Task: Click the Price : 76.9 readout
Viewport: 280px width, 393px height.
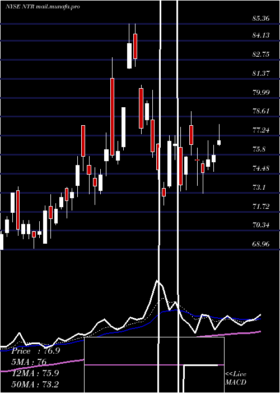Action: 36,351
